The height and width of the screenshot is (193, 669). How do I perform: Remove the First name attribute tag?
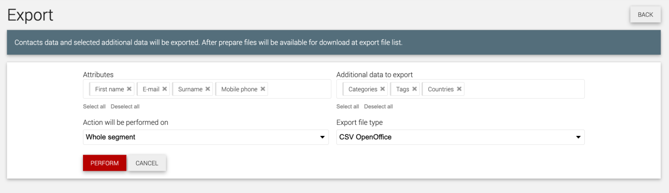pyautogui.click(x=129, y=89)
